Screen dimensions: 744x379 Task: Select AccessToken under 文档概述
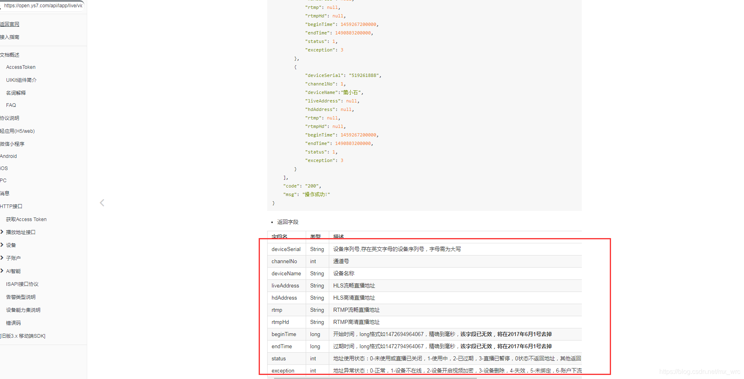[20, 67]
